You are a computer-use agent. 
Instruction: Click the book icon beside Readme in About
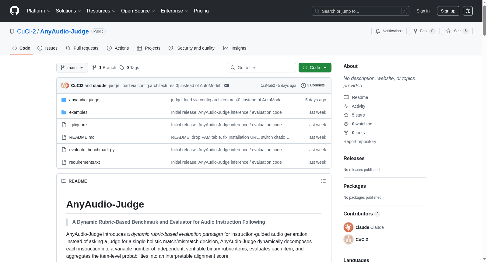[346, 97]
